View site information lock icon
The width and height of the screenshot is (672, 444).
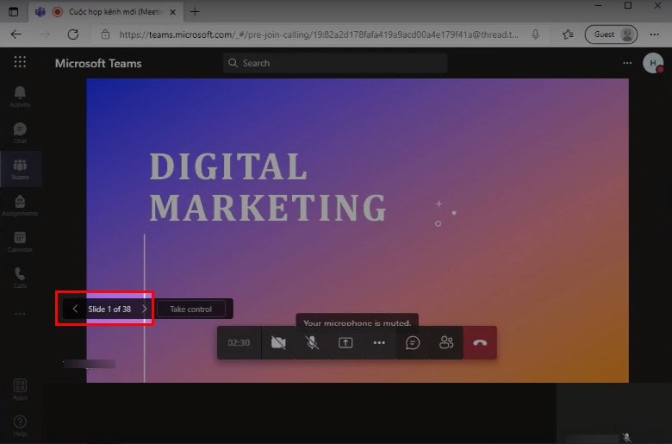tap(105, 34)
